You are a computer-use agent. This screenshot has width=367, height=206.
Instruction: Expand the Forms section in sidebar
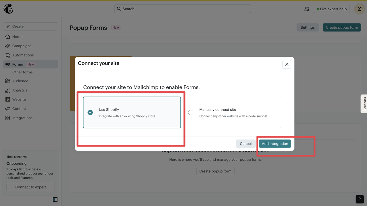point(18,64)
